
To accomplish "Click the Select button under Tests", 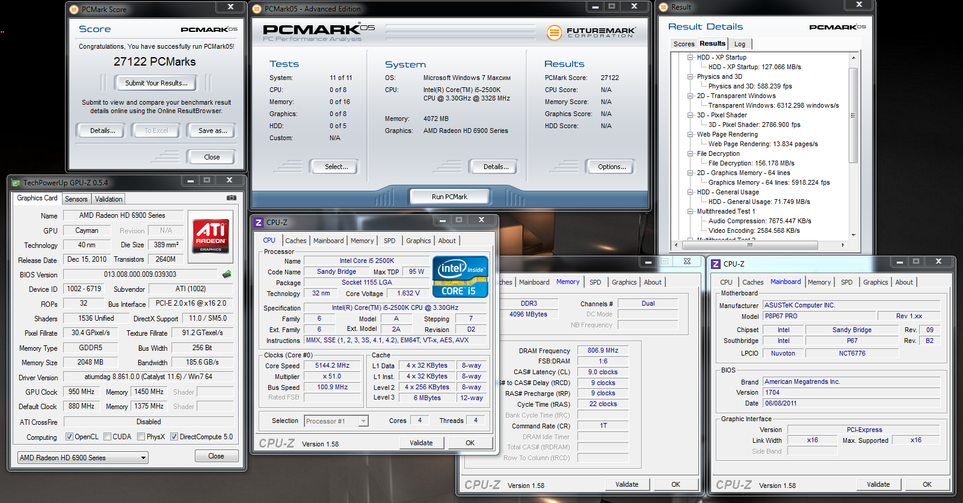I will [336, 167].
